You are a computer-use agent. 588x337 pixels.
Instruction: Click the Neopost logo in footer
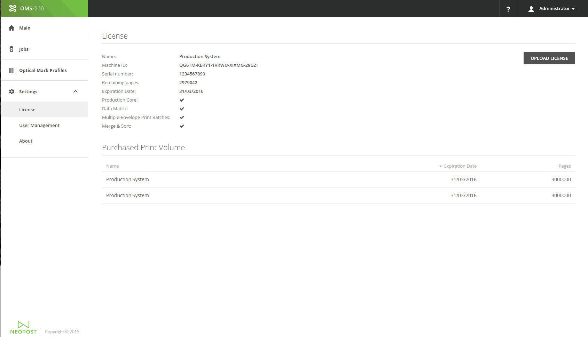point(23,328)
